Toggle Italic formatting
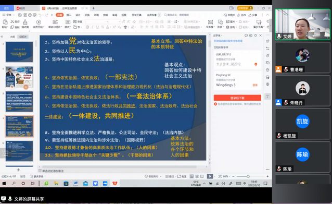Viewport: 332px width, 204px height. click(x=93, y=27)
